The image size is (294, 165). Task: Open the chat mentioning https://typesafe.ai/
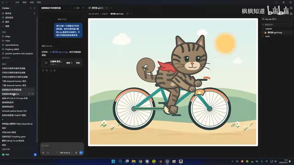tap(17, 124)
